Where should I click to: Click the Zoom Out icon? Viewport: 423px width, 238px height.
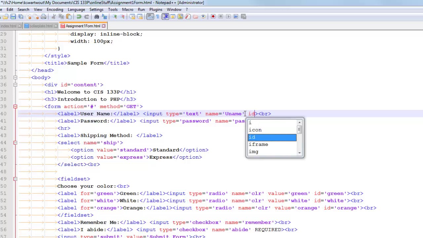pyautogui.click(x=122, y=17)
